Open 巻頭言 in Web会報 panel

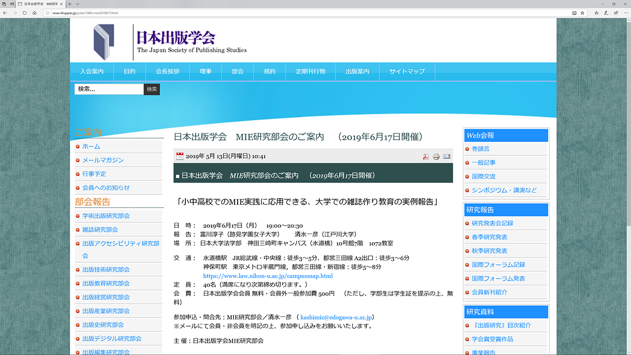click(481, 149)
